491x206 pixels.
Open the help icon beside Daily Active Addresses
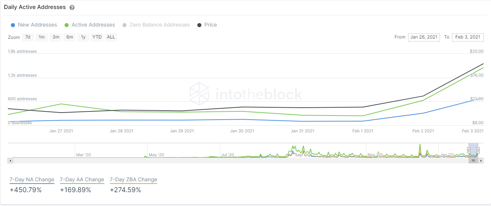[x=72, y=7]
